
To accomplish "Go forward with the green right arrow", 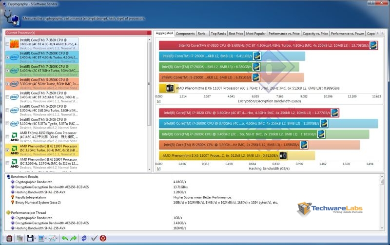I will (x=74, y=238).
